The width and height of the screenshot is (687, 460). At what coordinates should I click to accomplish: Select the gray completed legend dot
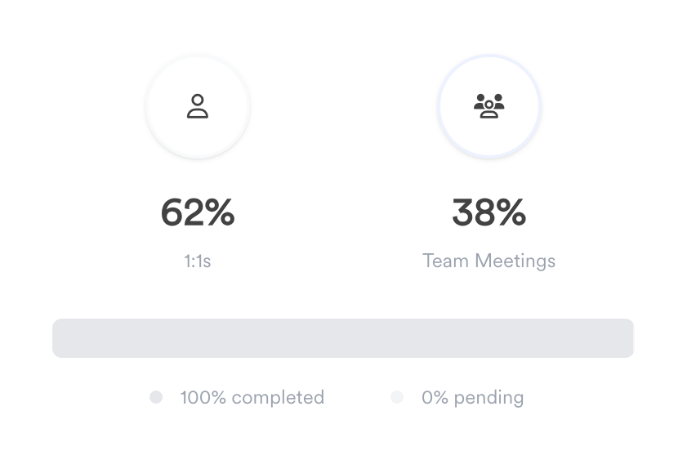click(x=156, y=397)
